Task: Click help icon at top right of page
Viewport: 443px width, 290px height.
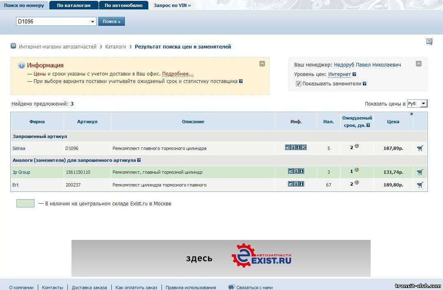Action: (429, 41)
